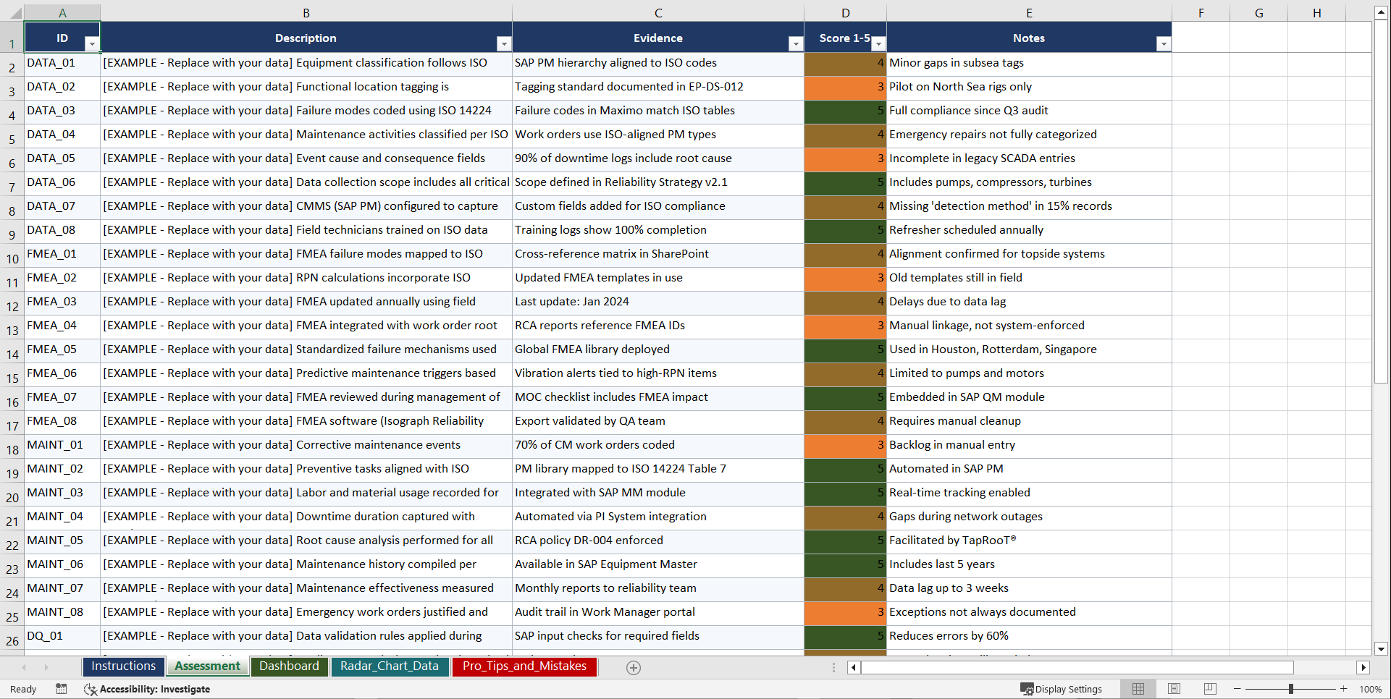1391x699 pixels.
Task: Click the macro recording icon in the status bar
Action: pos(62,689)
